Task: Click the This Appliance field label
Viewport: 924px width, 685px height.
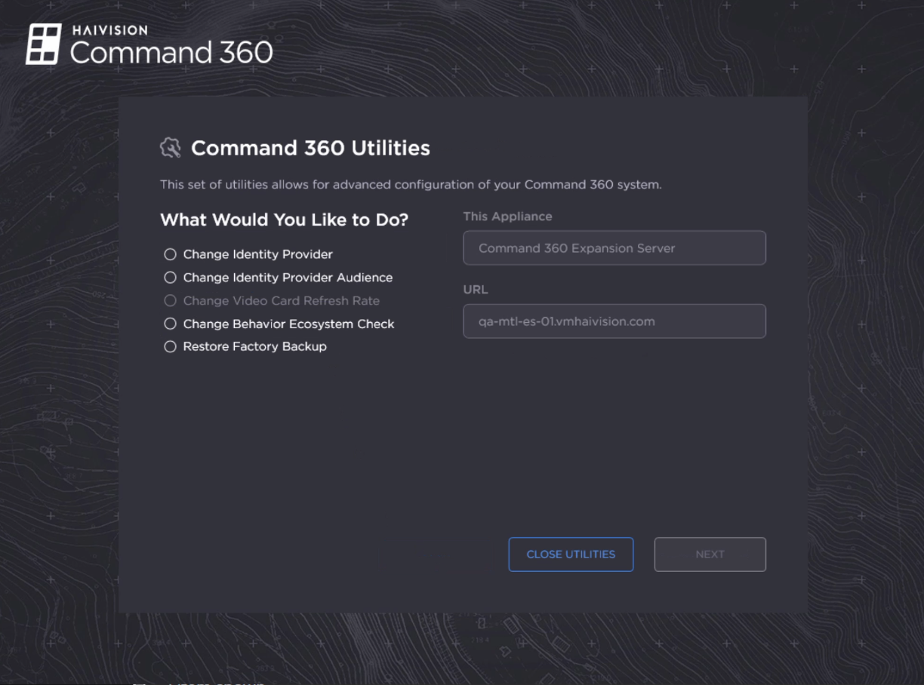Action: coord(507,217)
